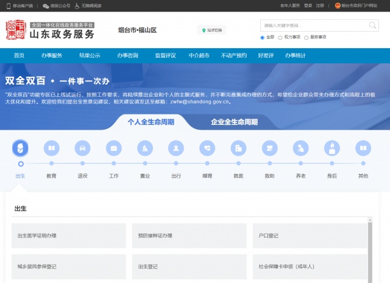390x283 pixels.
Task: Choose the 服务事项 radio option
Action: coord(306,37)
